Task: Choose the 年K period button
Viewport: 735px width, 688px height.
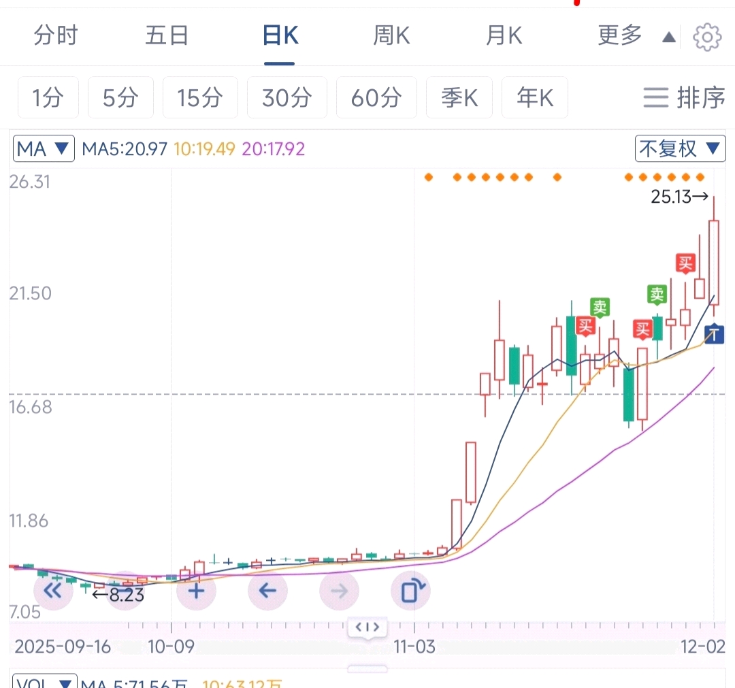Action: [x=535, y=97]
